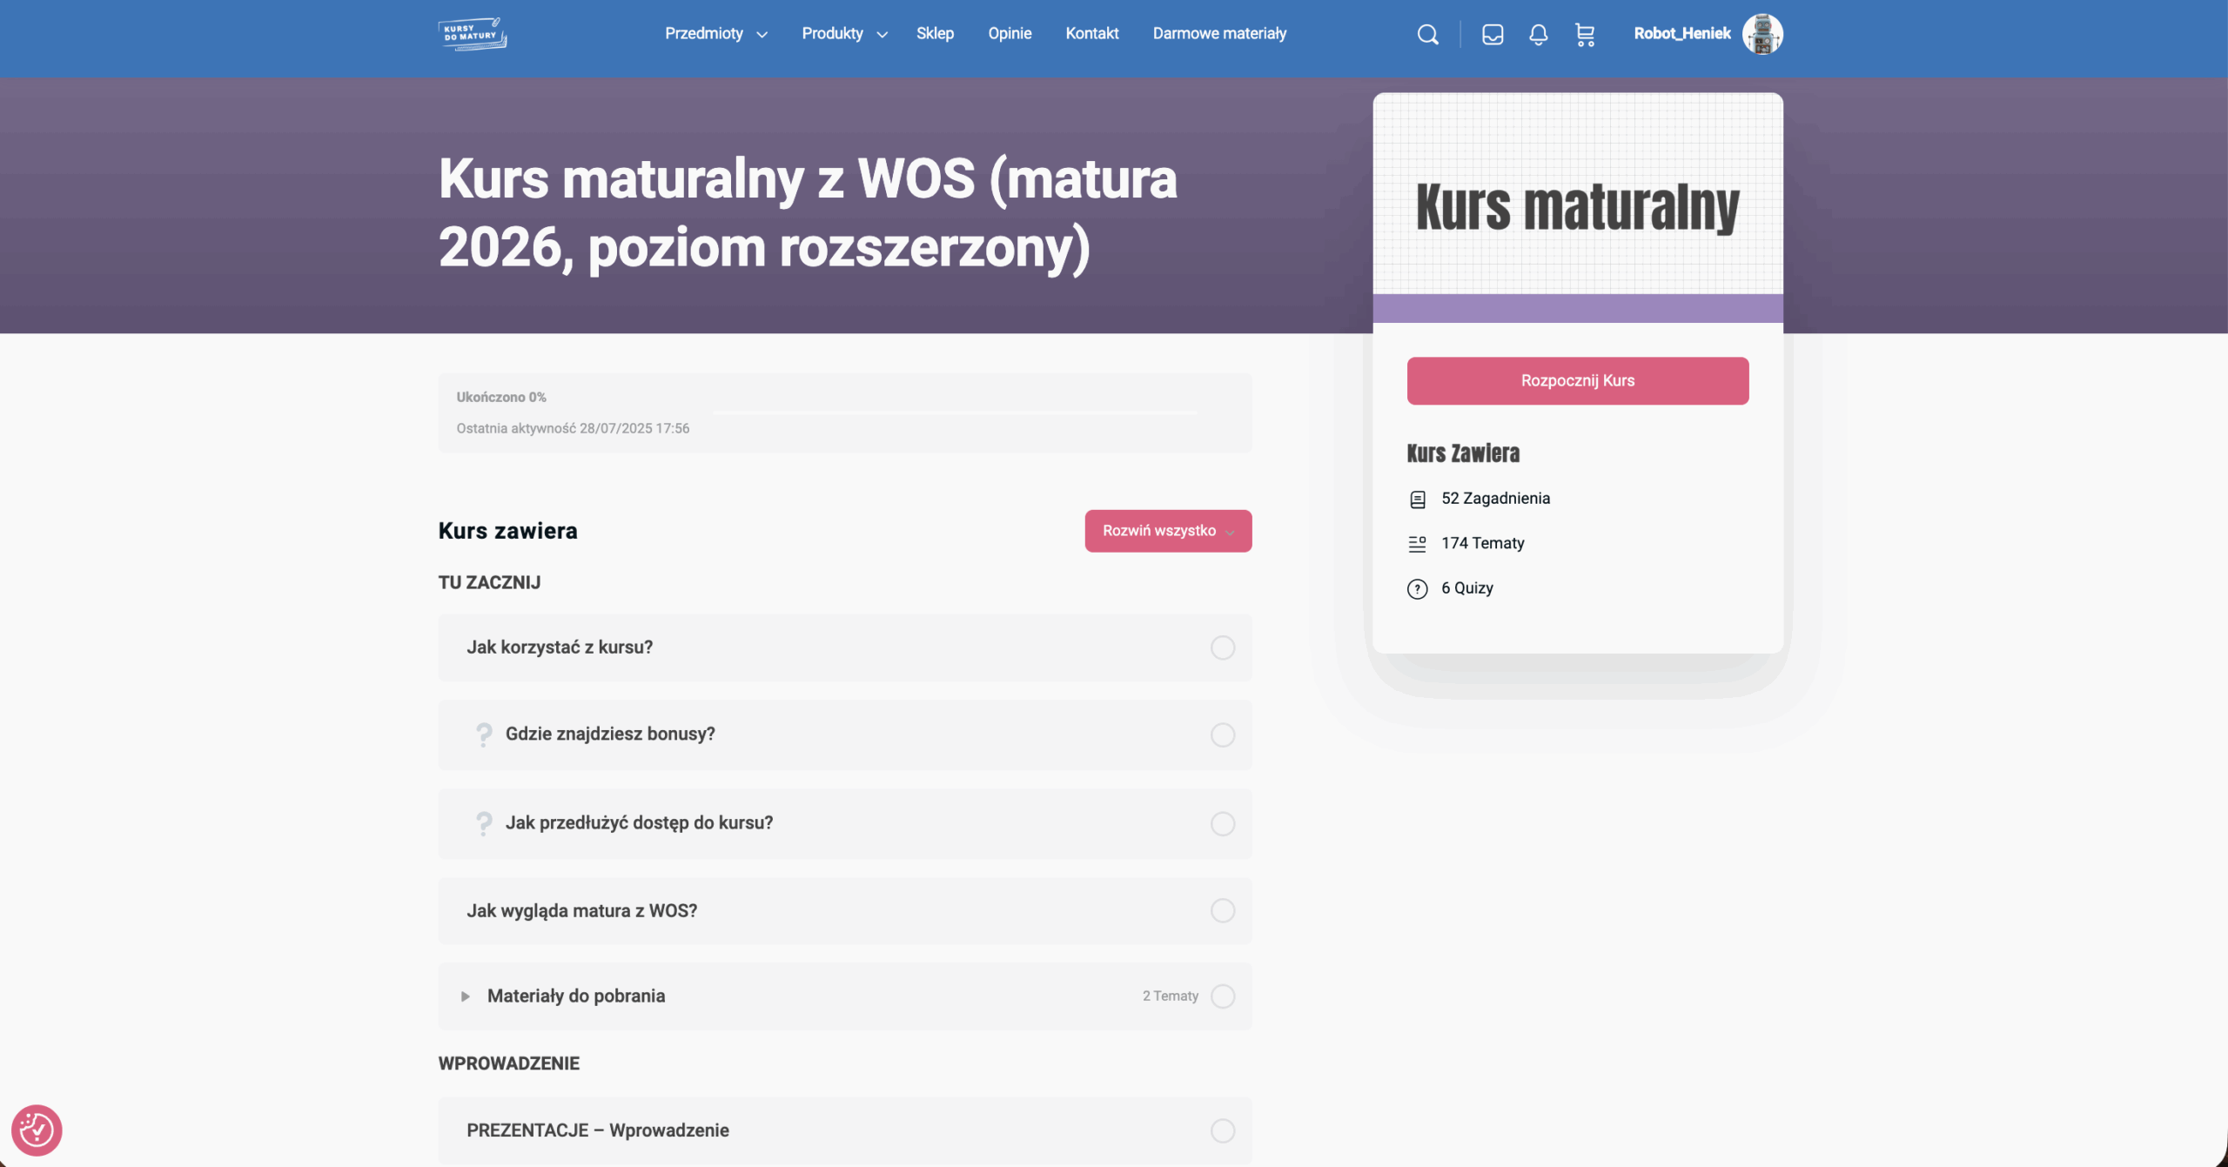This screenshot has width=2228, height=1167.
Task: Click the question mark icon beside 'Gdzie znajdziesz bonusy?'
Action: coord(484,734)
